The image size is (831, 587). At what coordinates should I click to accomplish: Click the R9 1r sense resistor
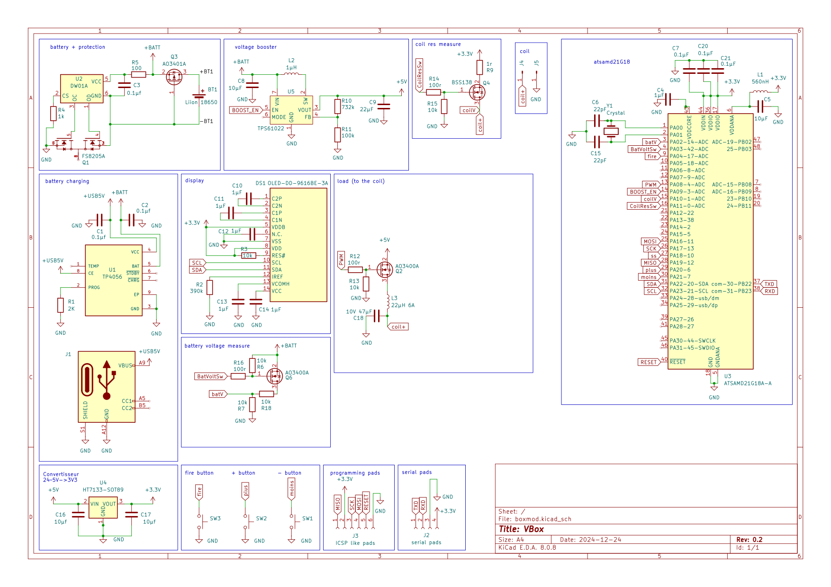pyautogui.click(x=479, y=67)
